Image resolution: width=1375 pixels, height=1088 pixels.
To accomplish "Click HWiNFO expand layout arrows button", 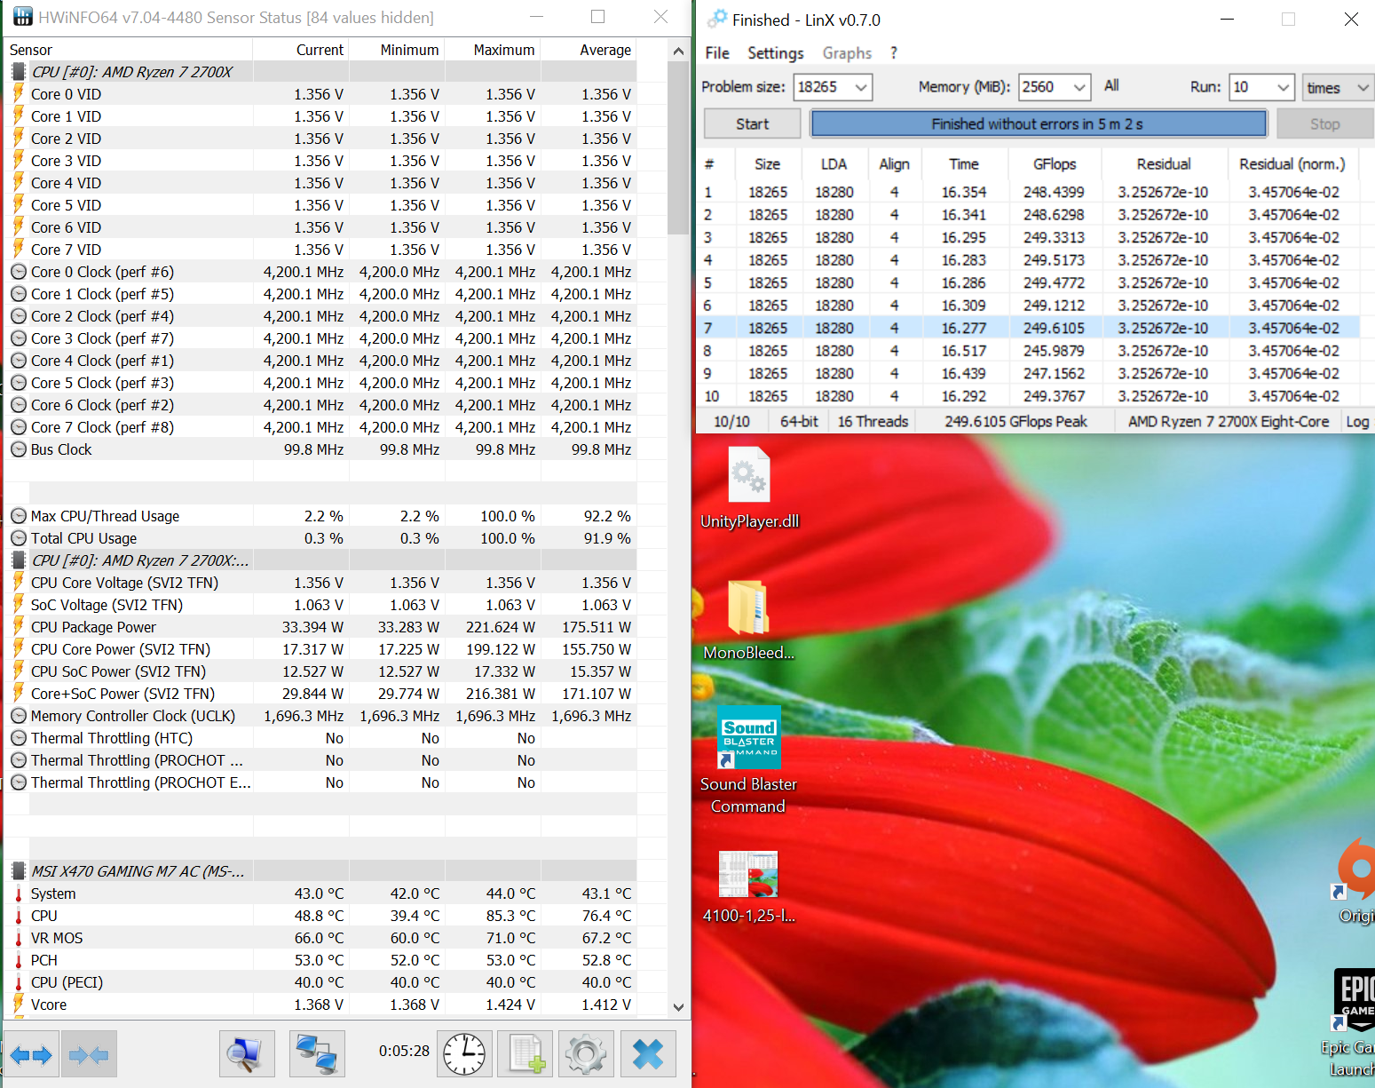I will pyautogui.click(x=31, y=1054).
